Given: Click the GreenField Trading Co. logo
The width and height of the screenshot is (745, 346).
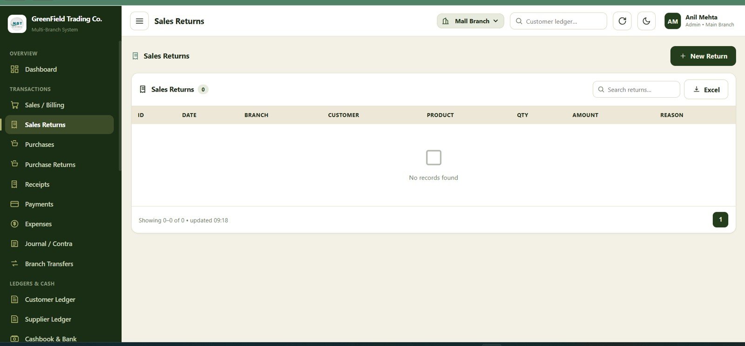Looking at the screenshot, I should tap(17, 23).
